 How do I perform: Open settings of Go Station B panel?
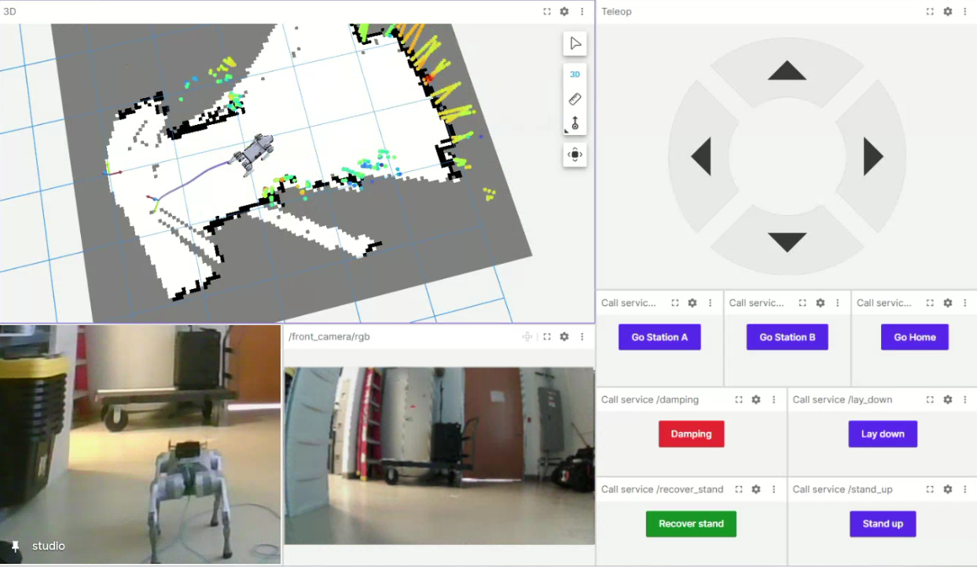tap(821, 303)
